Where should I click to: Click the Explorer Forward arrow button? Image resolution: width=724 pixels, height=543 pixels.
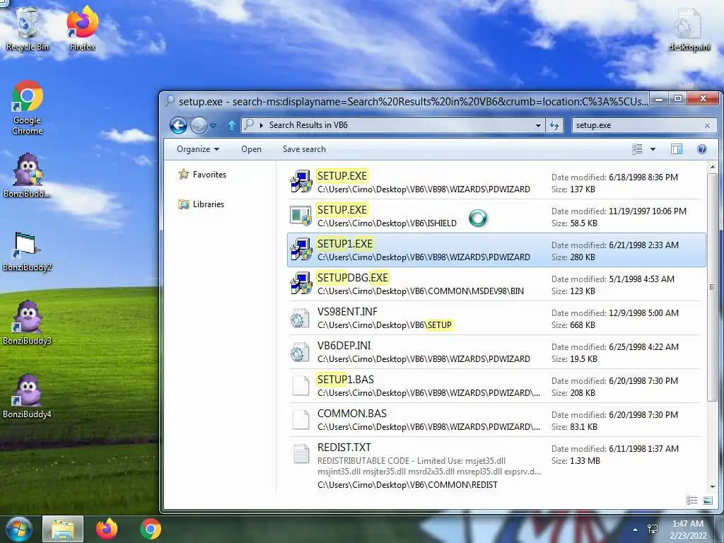(x=199, y=125)
